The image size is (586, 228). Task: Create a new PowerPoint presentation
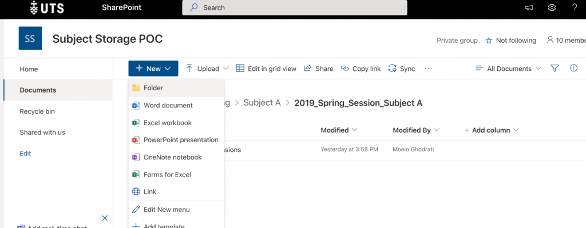point(176,140)
